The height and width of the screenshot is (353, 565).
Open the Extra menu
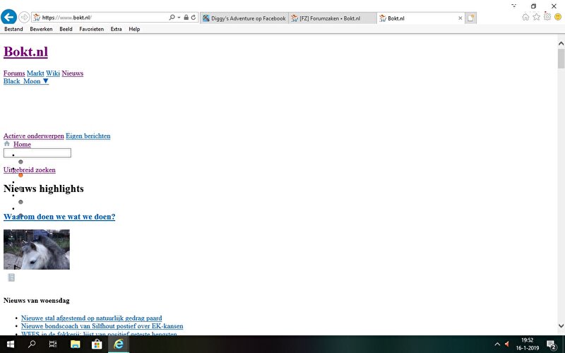click(x=116, y=29)
